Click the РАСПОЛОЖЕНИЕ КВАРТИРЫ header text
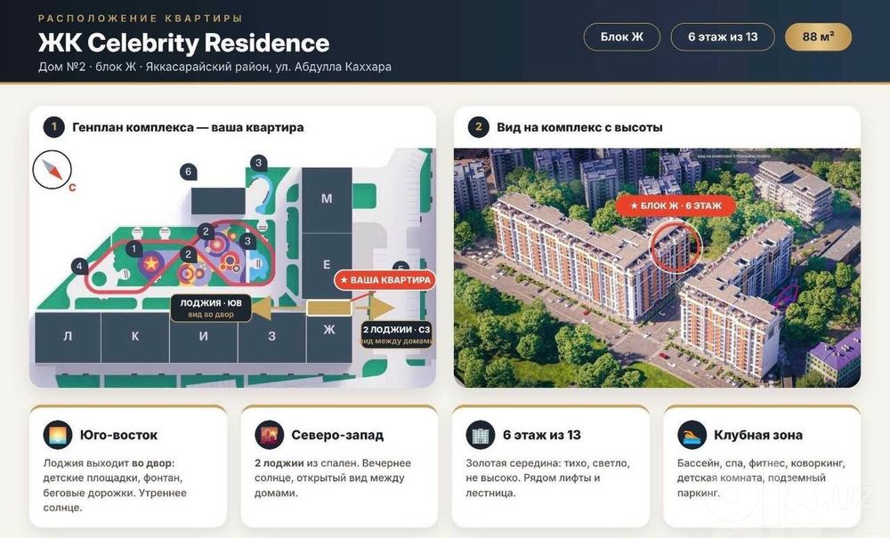 (141, 18)
